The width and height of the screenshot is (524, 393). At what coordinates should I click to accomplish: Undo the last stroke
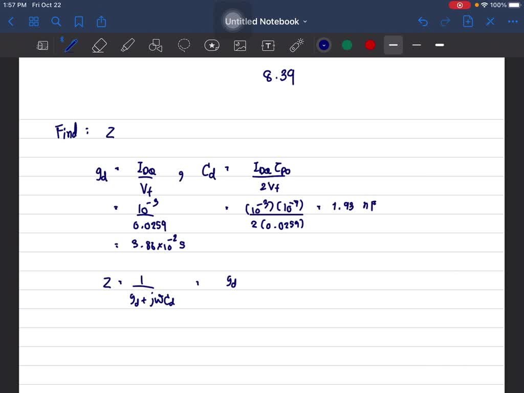[x=423, y=21]
